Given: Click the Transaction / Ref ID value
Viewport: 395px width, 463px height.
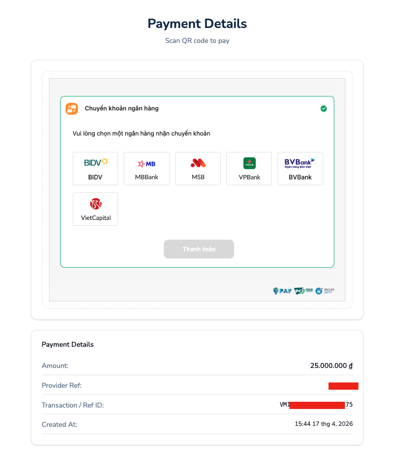Looking at the screenshot, I should (316, 405).
